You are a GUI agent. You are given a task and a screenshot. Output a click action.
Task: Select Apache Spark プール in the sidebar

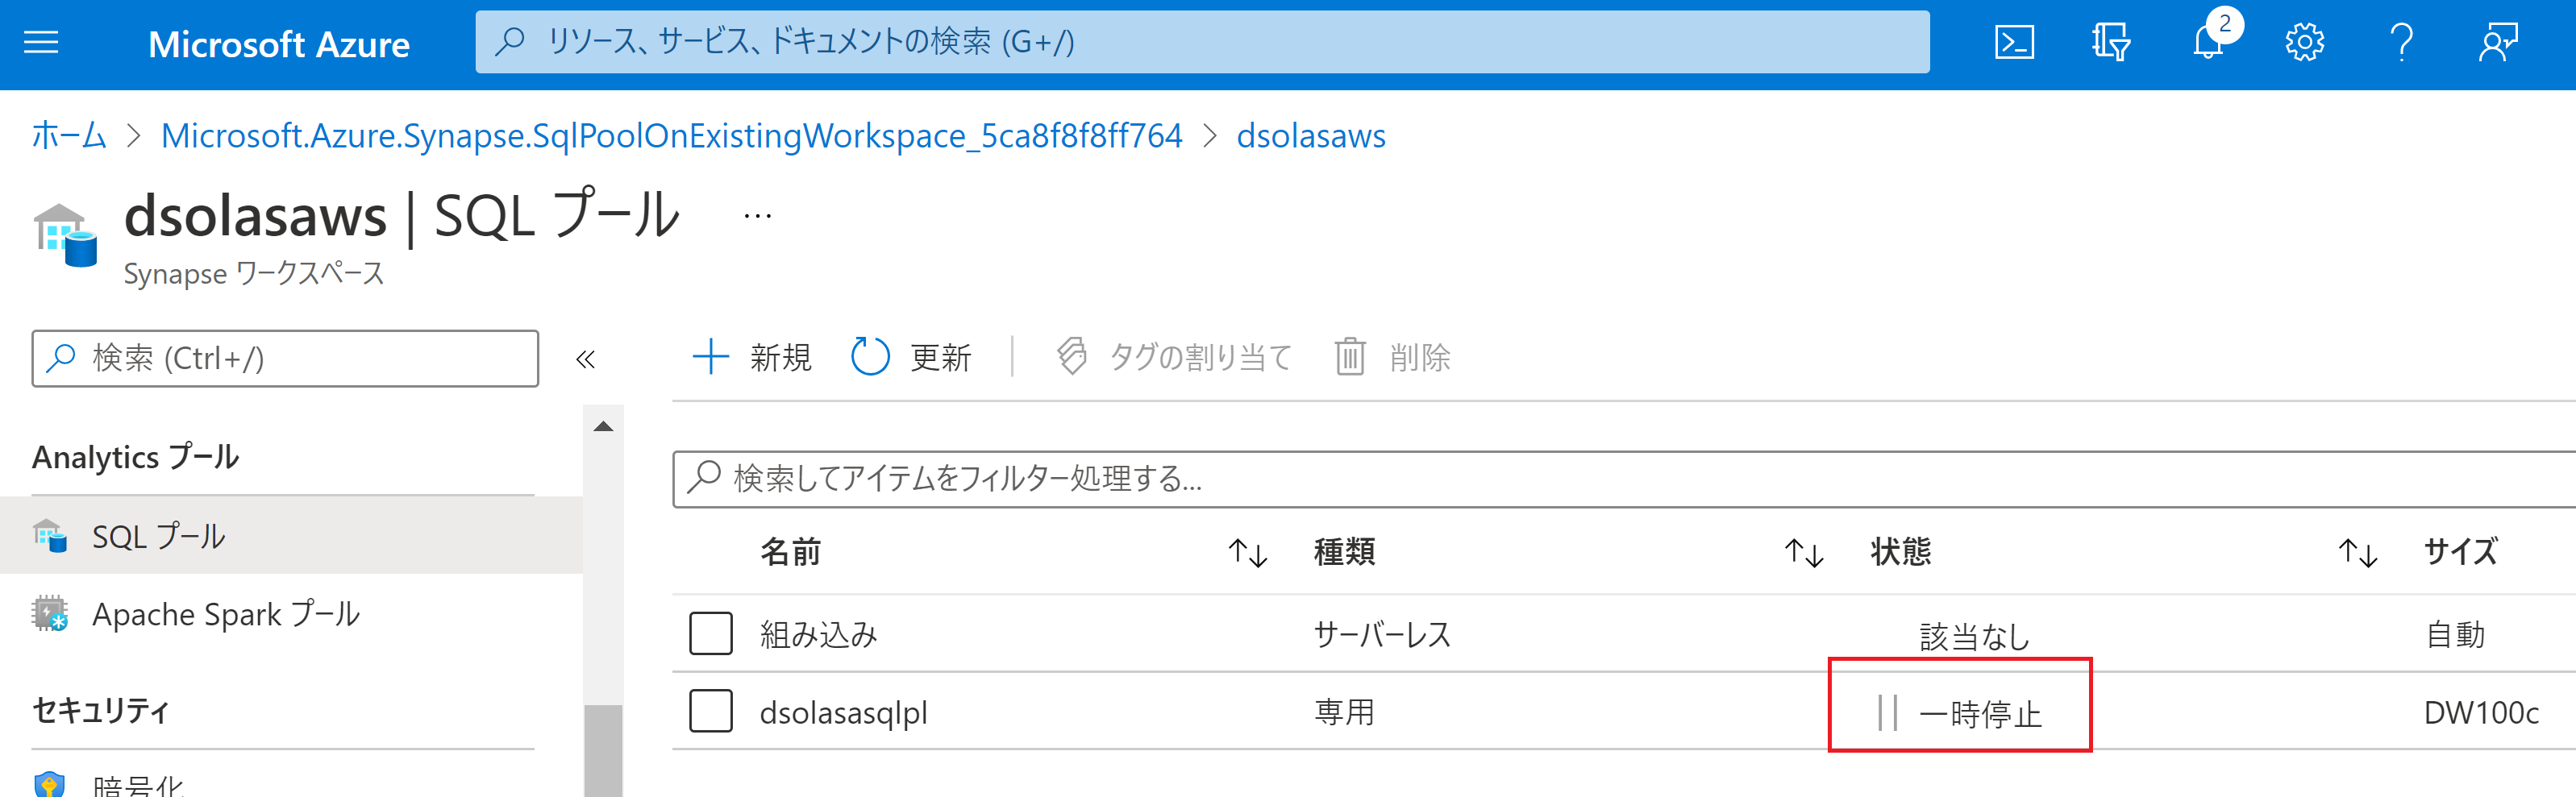(x=225, y=614)
